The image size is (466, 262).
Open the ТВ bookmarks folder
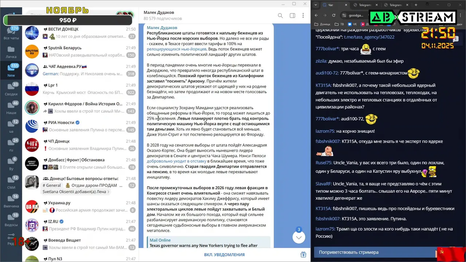point(339,24)
